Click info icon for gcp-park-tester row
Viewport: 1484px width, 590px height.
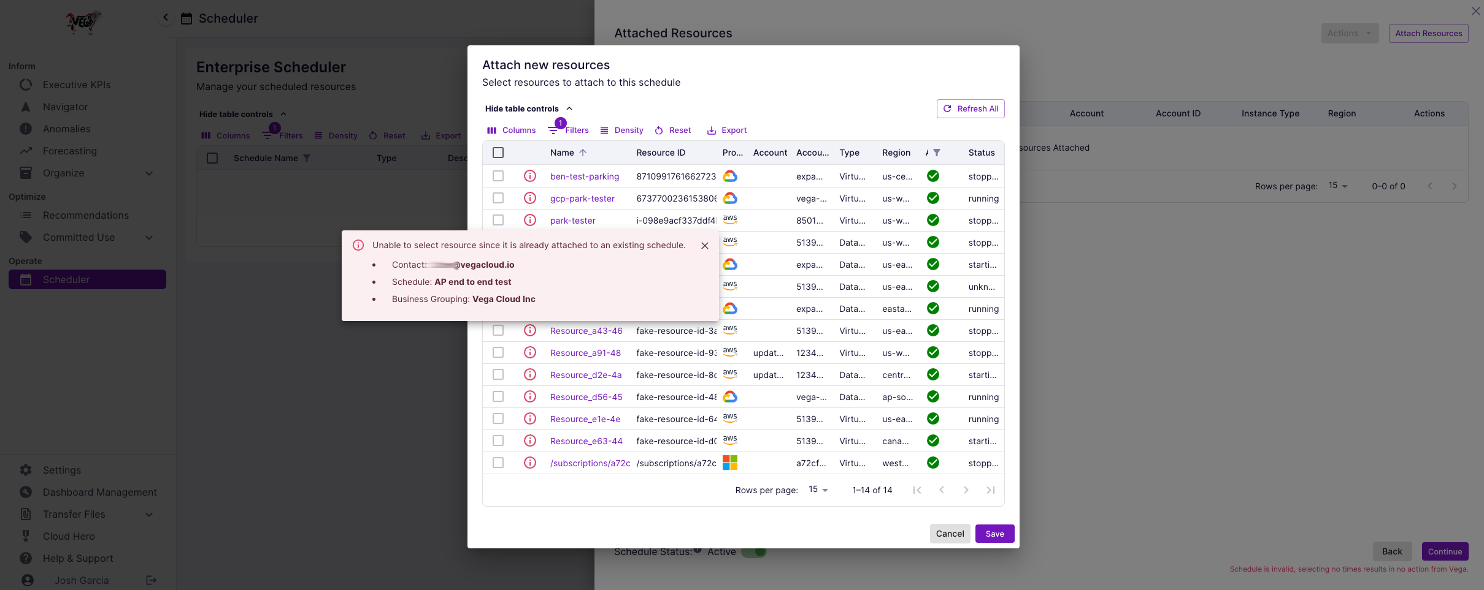click(x=530, y=199)
